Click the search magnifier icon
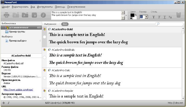The image size is (186, 107). pyautogui.click(x=158, y=24)
